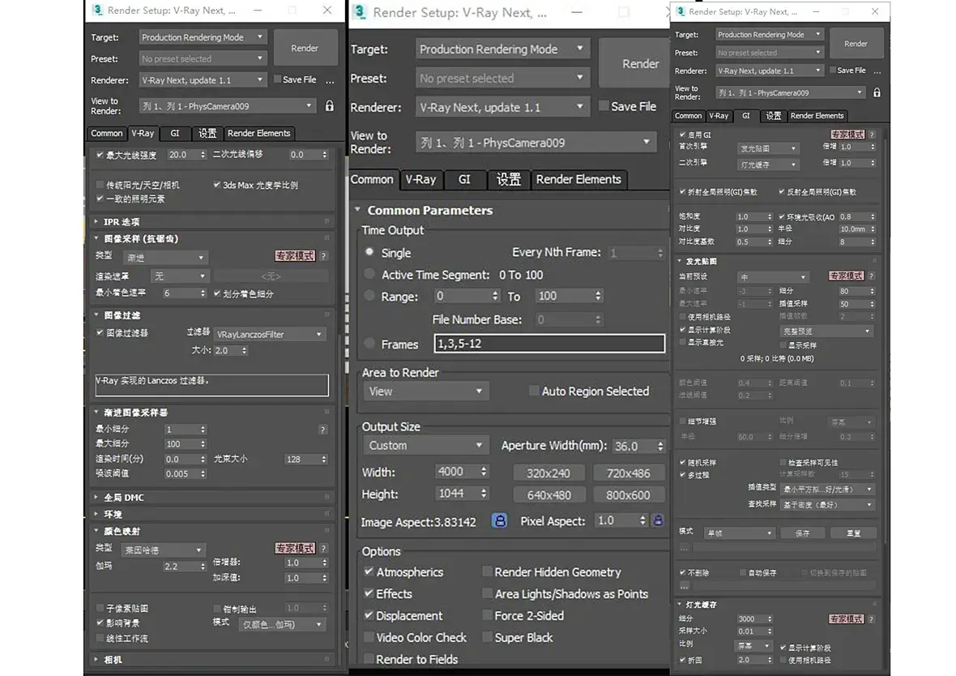Select Active Time Segment radio button
Image resolution: width=956 pixels, height=676 pixels.
coord(369,275)
